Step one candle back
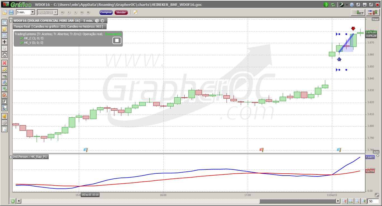The width and height of the screenshot is (382, 206). click(x=69, y=13)
